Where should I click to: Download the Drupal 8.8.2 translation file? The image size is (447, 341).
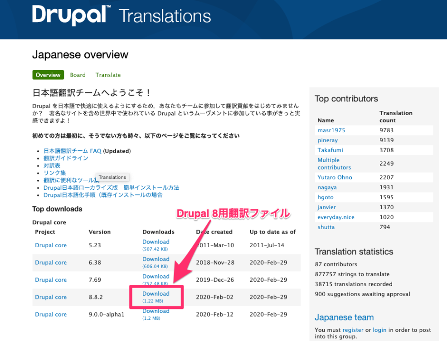[x=156, y=294]
